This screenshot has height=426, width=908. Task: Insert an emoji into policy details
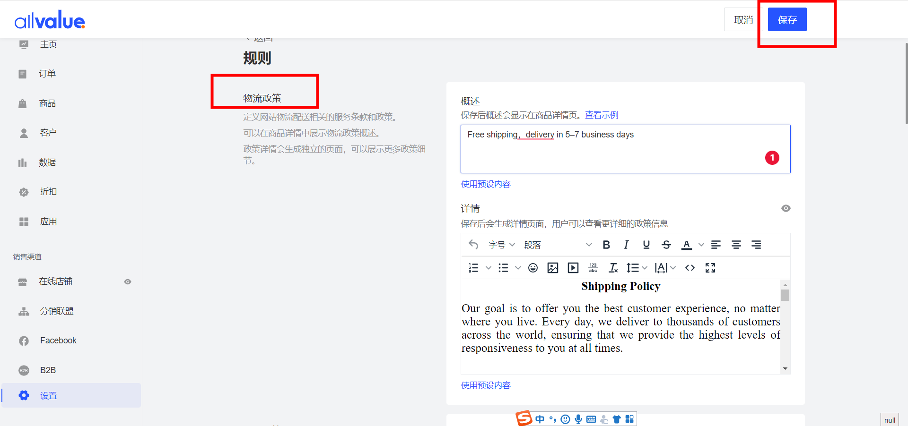point(533,268)
